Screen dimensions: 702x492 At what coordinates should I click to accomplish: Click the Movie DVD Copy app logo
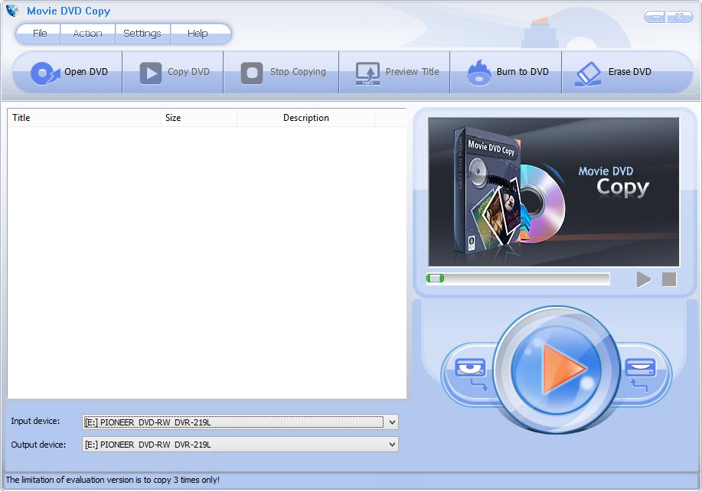pyautogui.click(x=12, y=10)
